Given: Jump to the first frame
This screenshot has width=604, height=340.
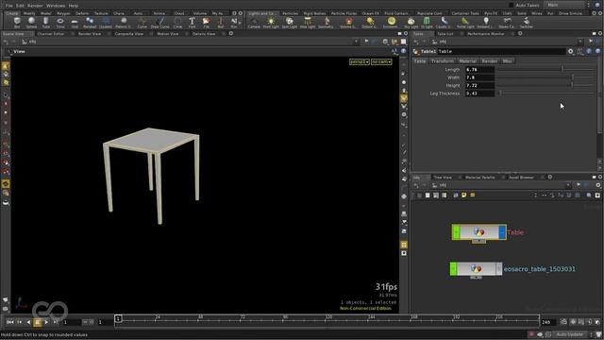Looking at the screenshot, I should pos(10,322).
